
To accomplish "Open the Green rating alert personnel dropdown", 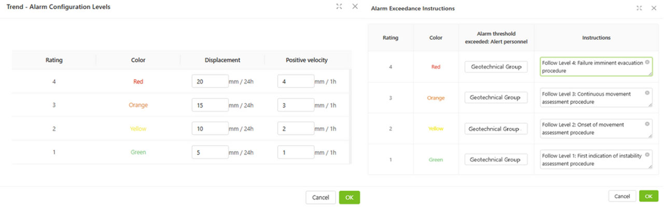I will pyautogui.click(x=496, y=160).
